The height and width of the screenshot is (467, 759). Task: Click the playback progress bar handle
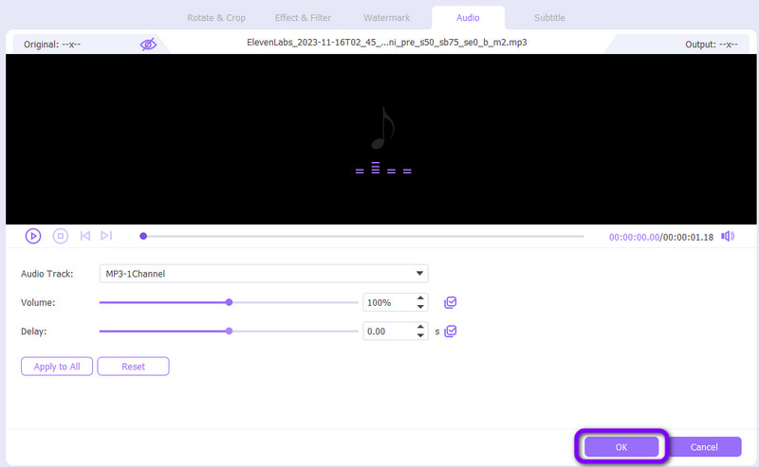tap(143, 236)
